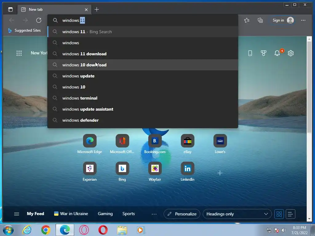This screenshot has width=315, height=236.
Task: Click scrollbar down arrow
Action: tap(309, 219)
